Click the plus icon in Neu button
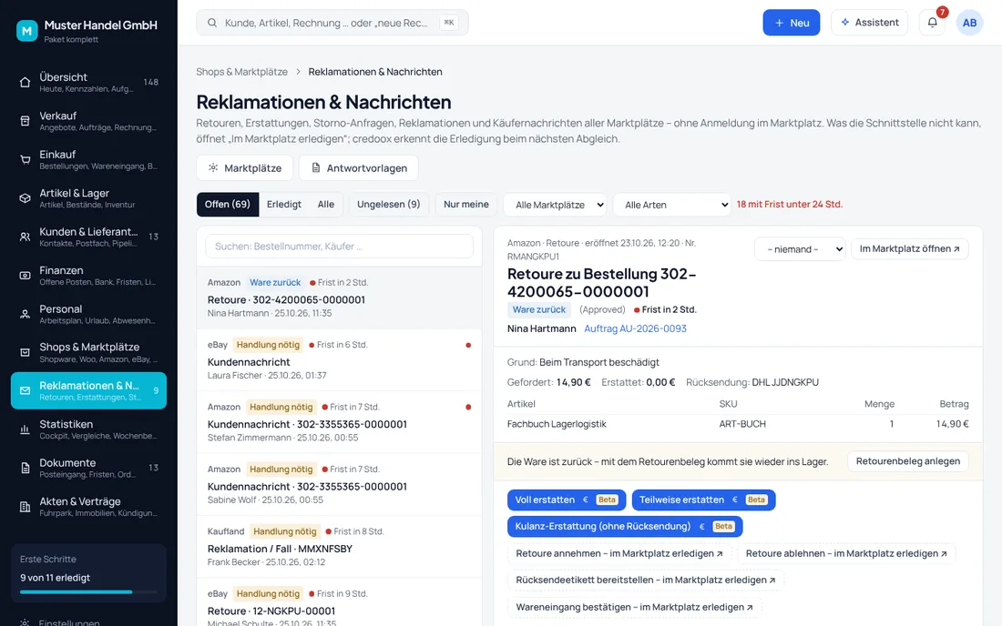 tap(779, 23)
